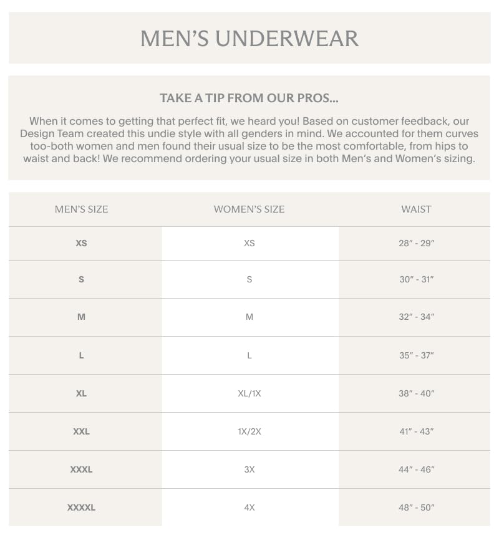The height and width of the screenshot is (538, 499).
Task: Click the Men's Underwear title heading
Action: point(249,39)
